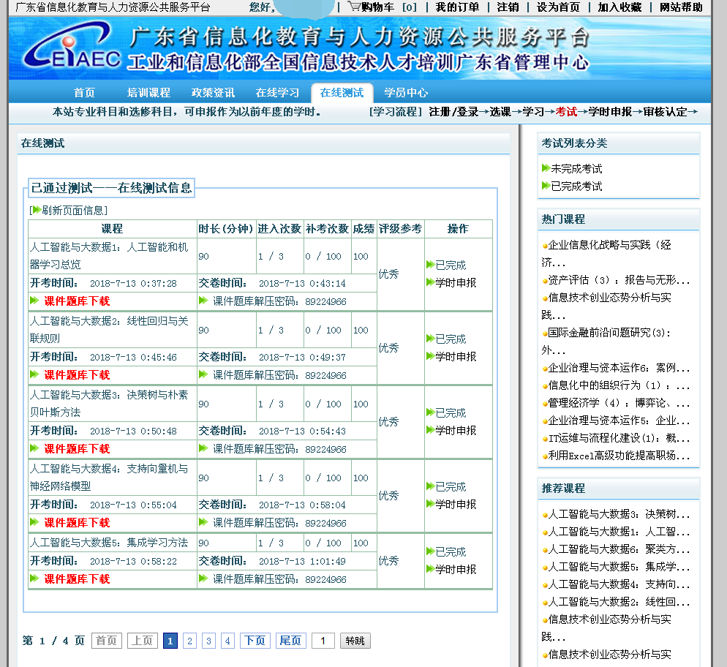Screen dimensions: 727x667
Task: Click the page number input field
Action: coord(323,641)
